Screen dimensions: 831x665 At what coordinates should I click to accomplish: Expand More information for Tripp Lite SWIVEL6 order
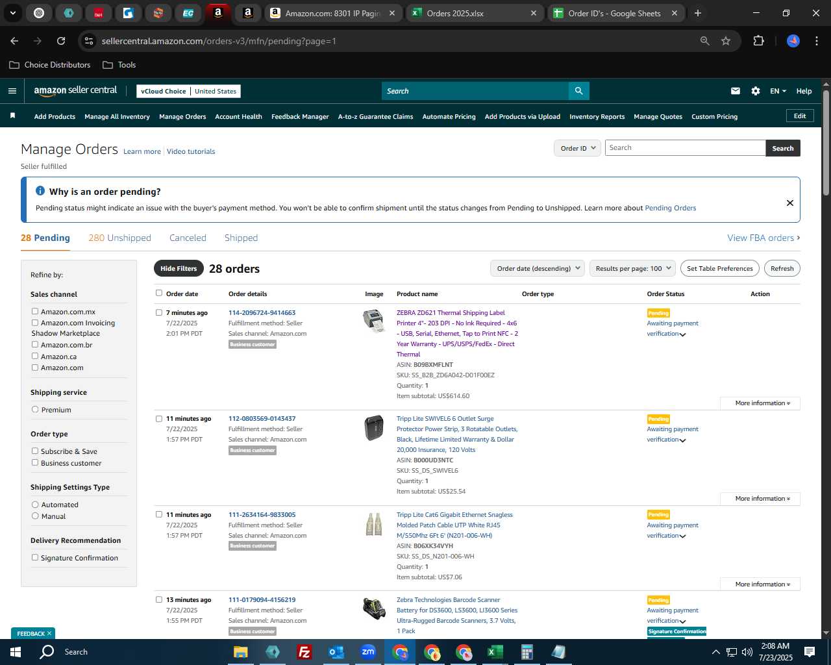pos(760,499)
